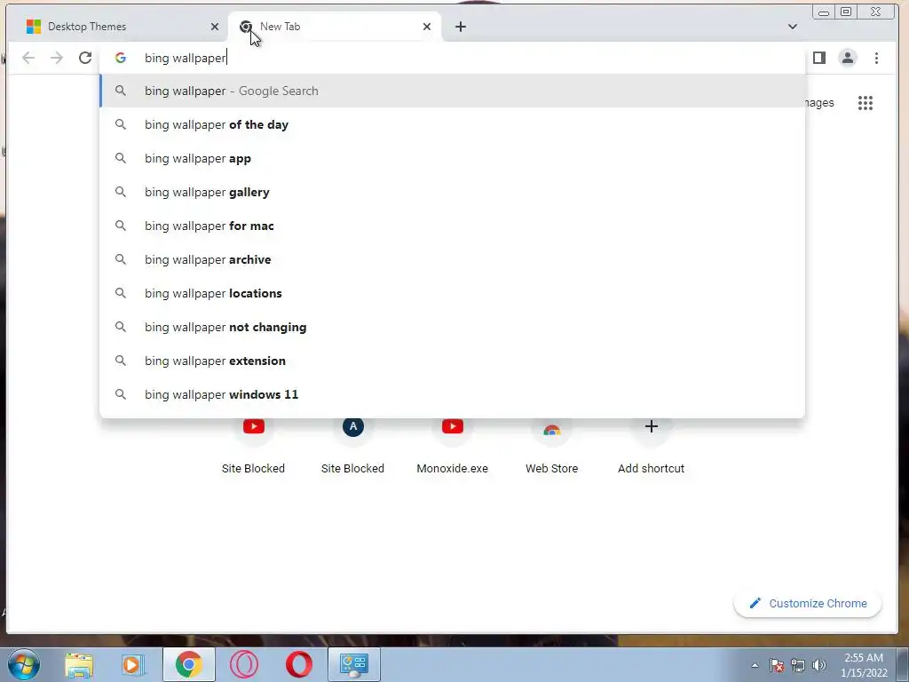Click the Chrome taskbar icon
The height and width of the screenshot is (682, 909).
click(189, 664)
